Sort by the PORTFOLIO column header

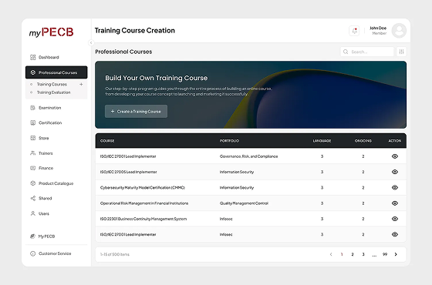point(230,140)
